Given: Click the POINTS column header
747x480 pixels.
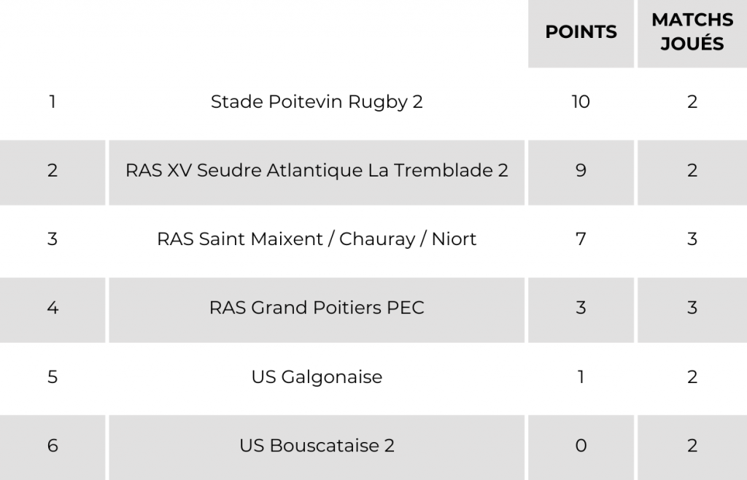Looking at the screenshot, I should [581, 32].
